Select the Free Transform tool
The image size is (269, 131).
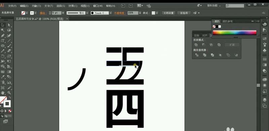tap(9, 61)
